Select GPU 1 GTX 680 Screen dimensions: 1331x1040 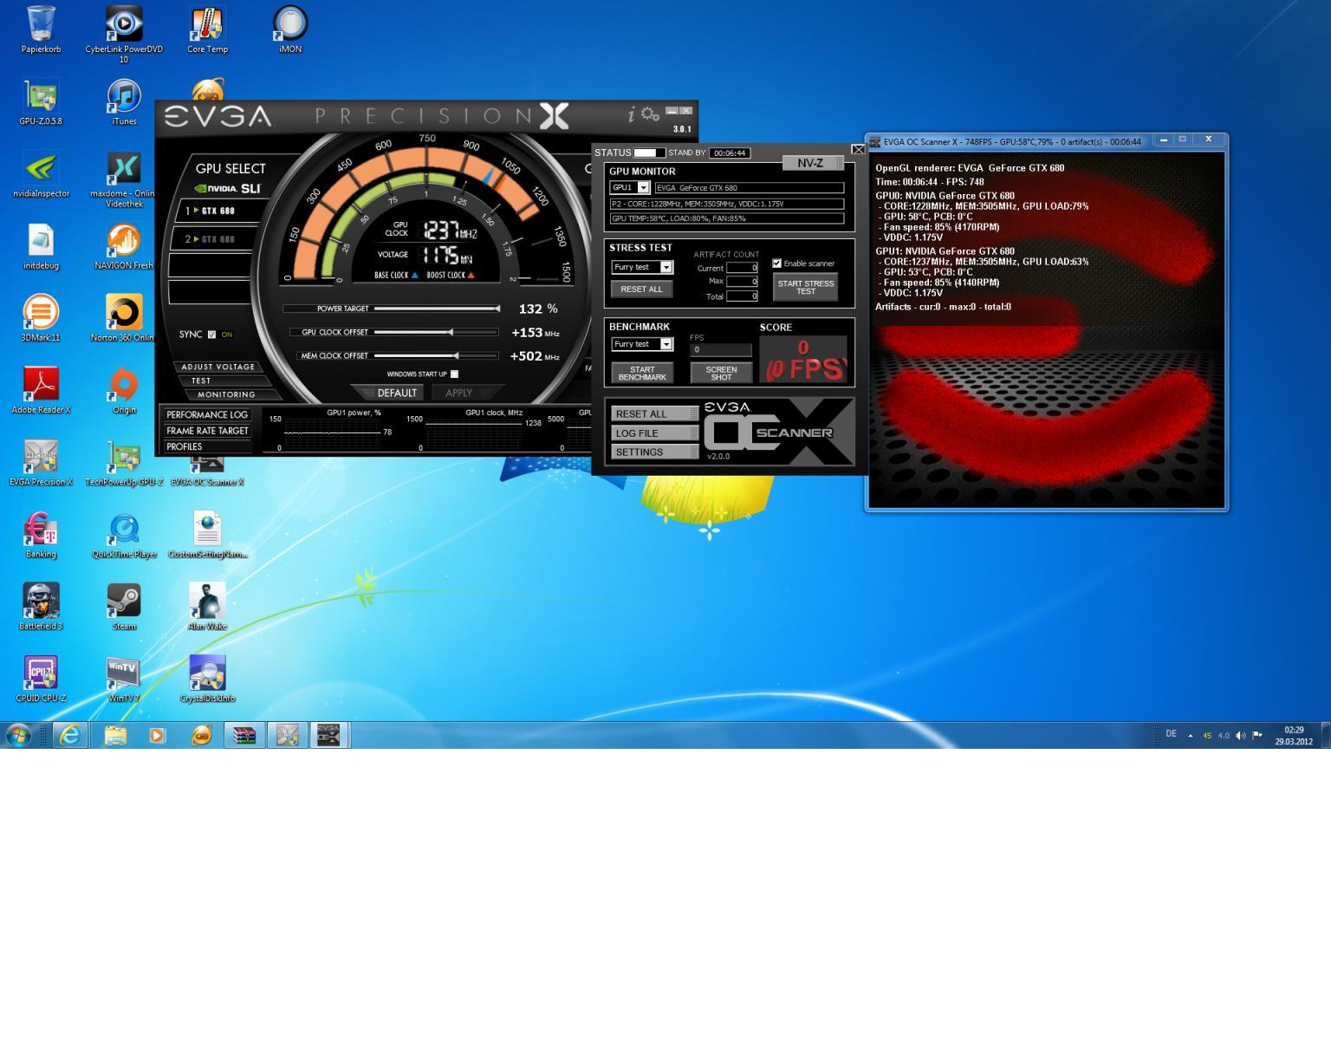pos(216,211)
